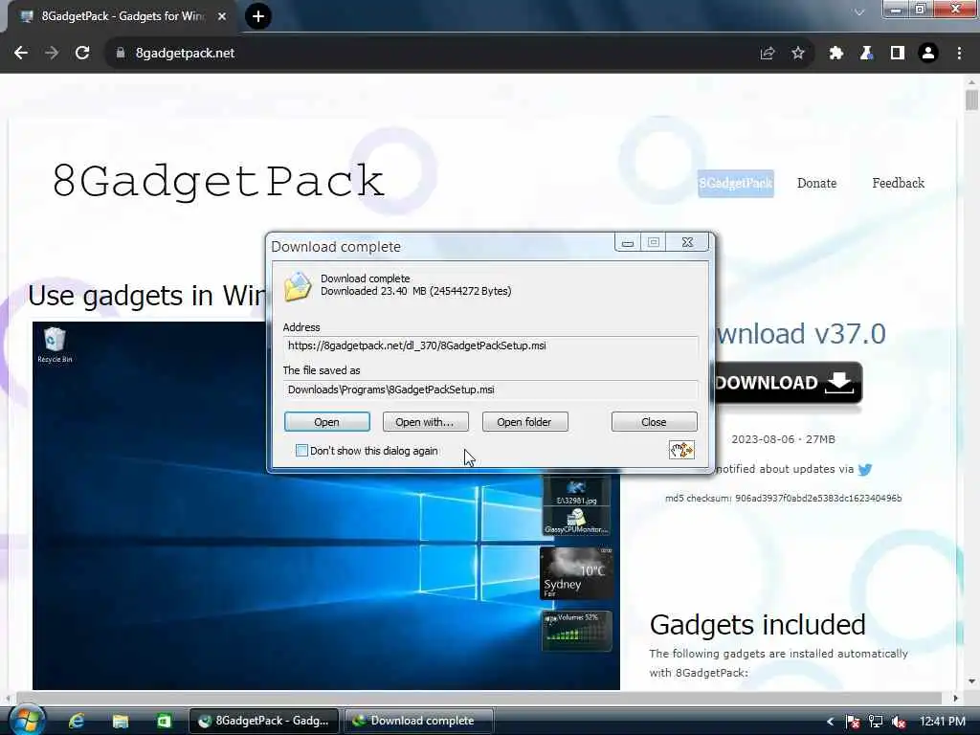Show hidden tray icons arrow
Image resolution: width=980 pixels, height=735 pixels.
coord(830,722)
